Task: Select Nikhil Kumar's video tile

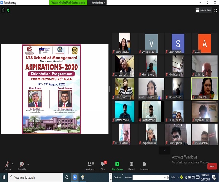Action: click(x=178, y=66)
